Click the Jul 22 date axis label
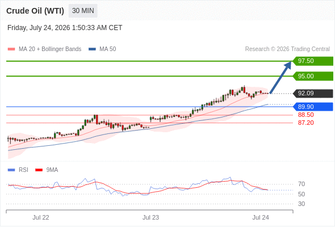The width and height of the screenshot is (335, 227). pos(41,217)
